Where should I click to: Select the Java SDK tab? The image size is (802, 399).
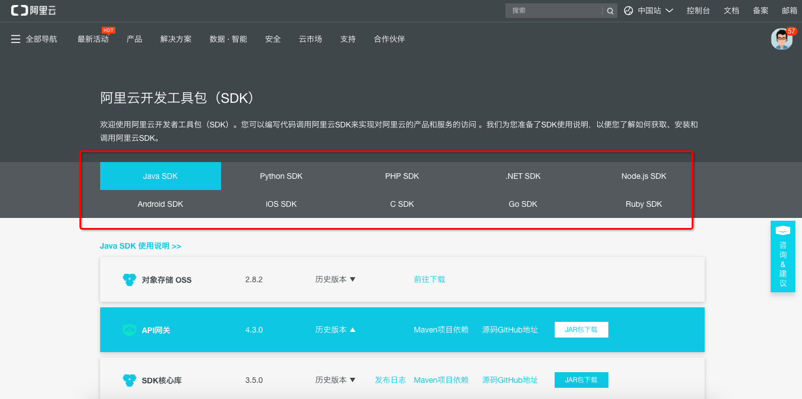pos(161,176)
